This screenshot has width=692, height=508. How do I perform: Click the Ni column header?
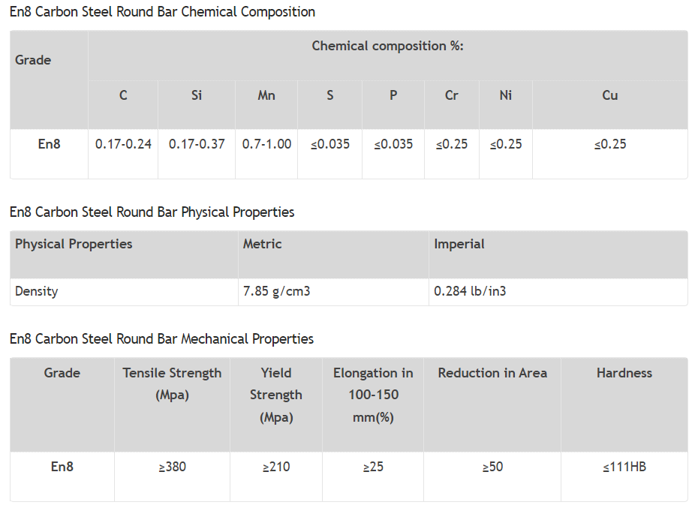(506, 95)
